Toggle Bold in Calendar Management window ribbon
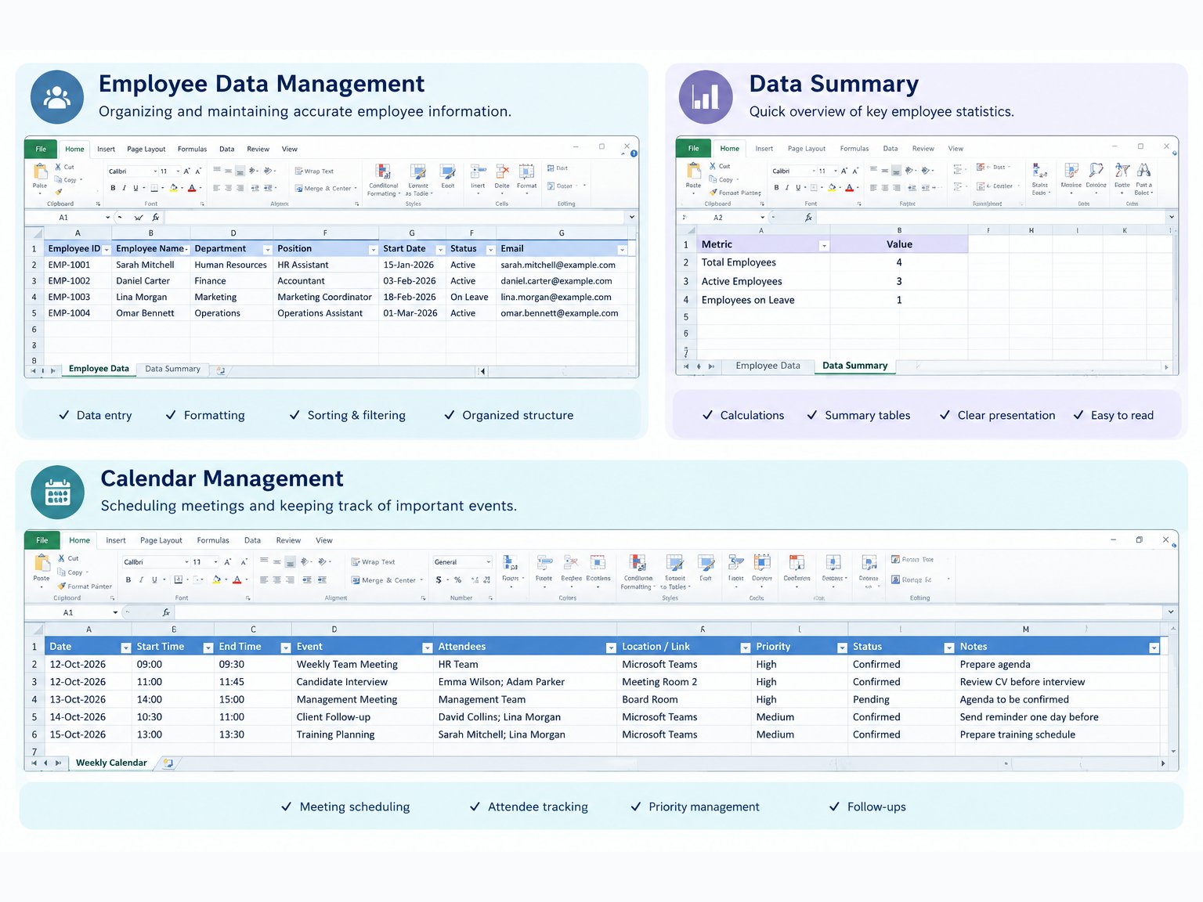The width and height of the screenshot is (1203, 902). [128, 580]
